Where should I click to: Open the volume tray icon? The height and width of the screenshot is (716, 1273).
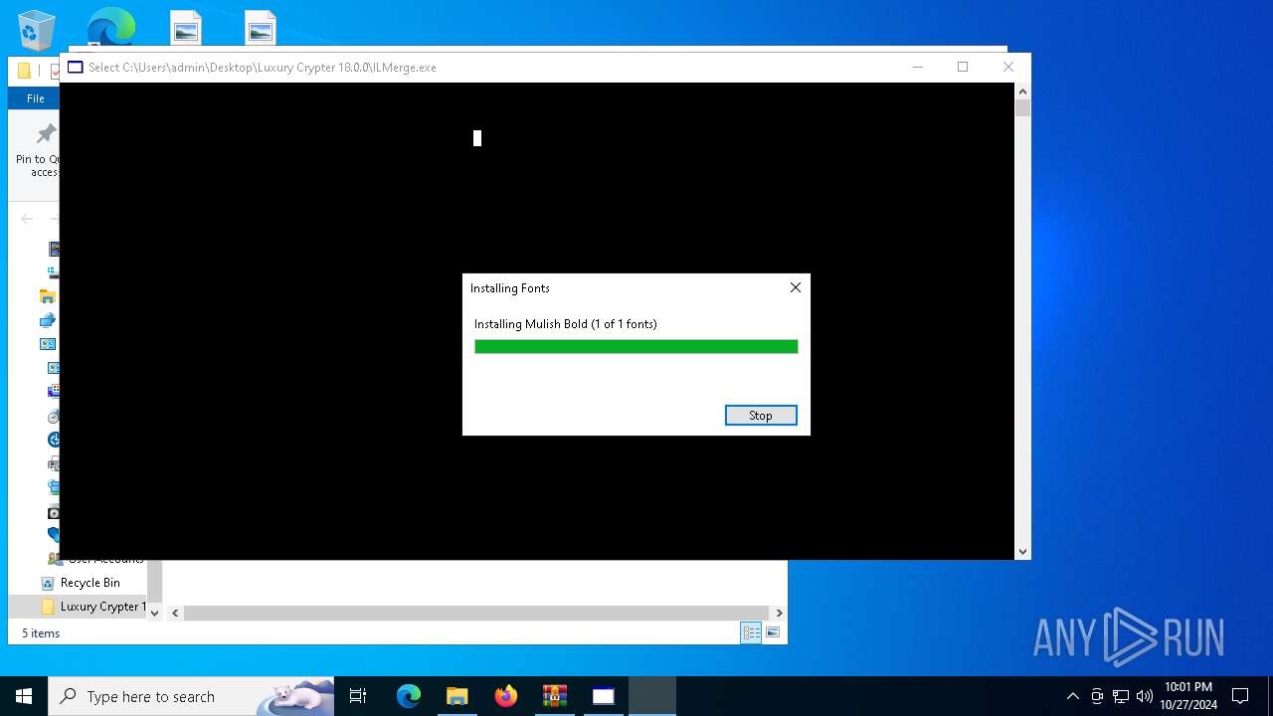(x=1145, y=696)
